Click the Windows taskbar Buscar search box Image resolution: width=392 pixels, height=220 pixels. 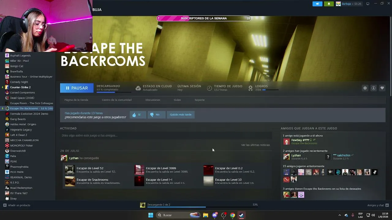(179, 215)
